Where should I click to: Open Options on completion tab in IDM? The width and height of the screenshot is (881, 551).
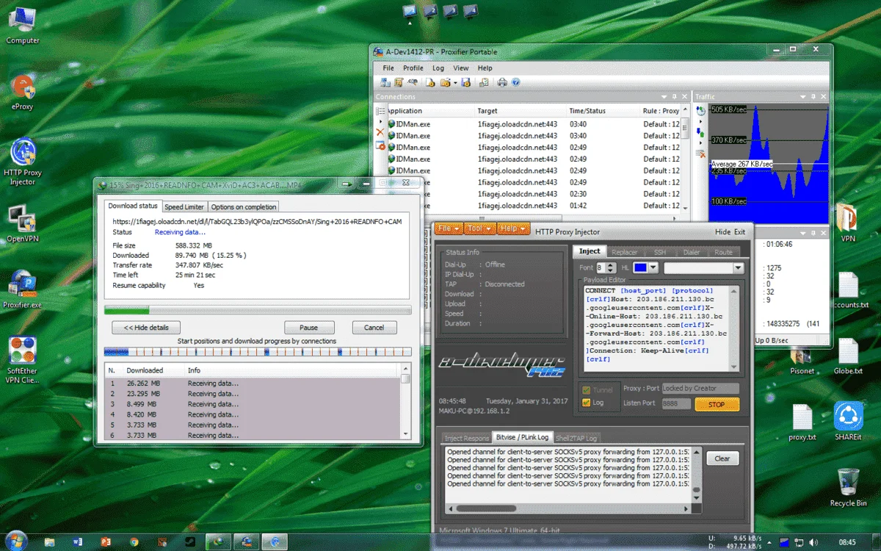(244, 207)
